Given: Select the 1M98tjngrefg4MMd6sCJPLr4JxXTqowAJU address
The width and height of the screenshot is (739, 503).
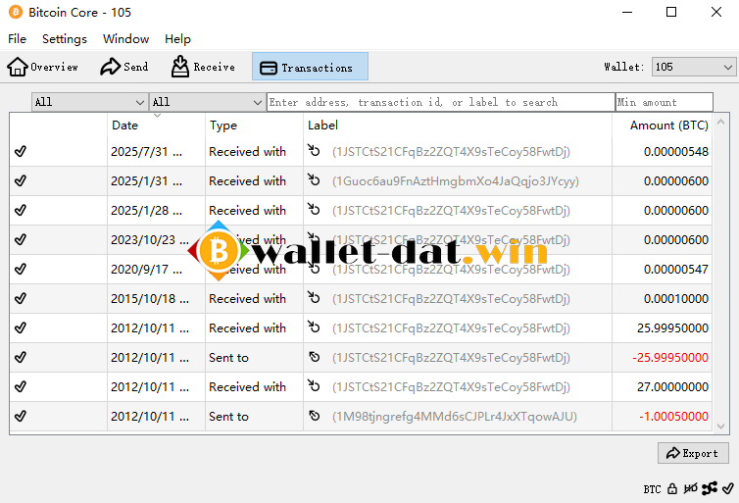Looking at the screenshot, I should pyautogui.click(x=455, y=417).
